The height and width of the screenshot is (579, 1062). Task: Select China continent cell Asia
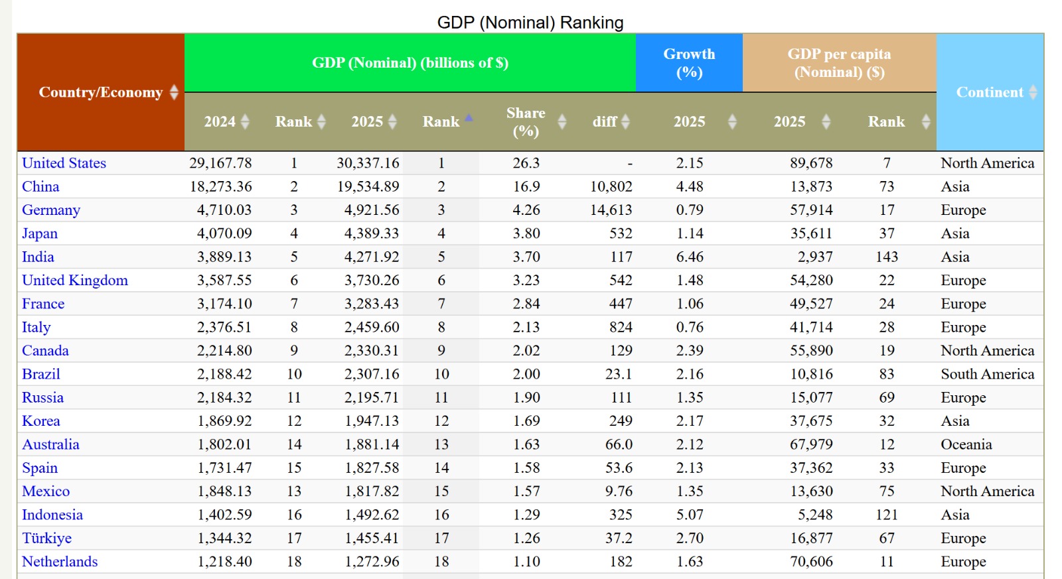[954, 186]
